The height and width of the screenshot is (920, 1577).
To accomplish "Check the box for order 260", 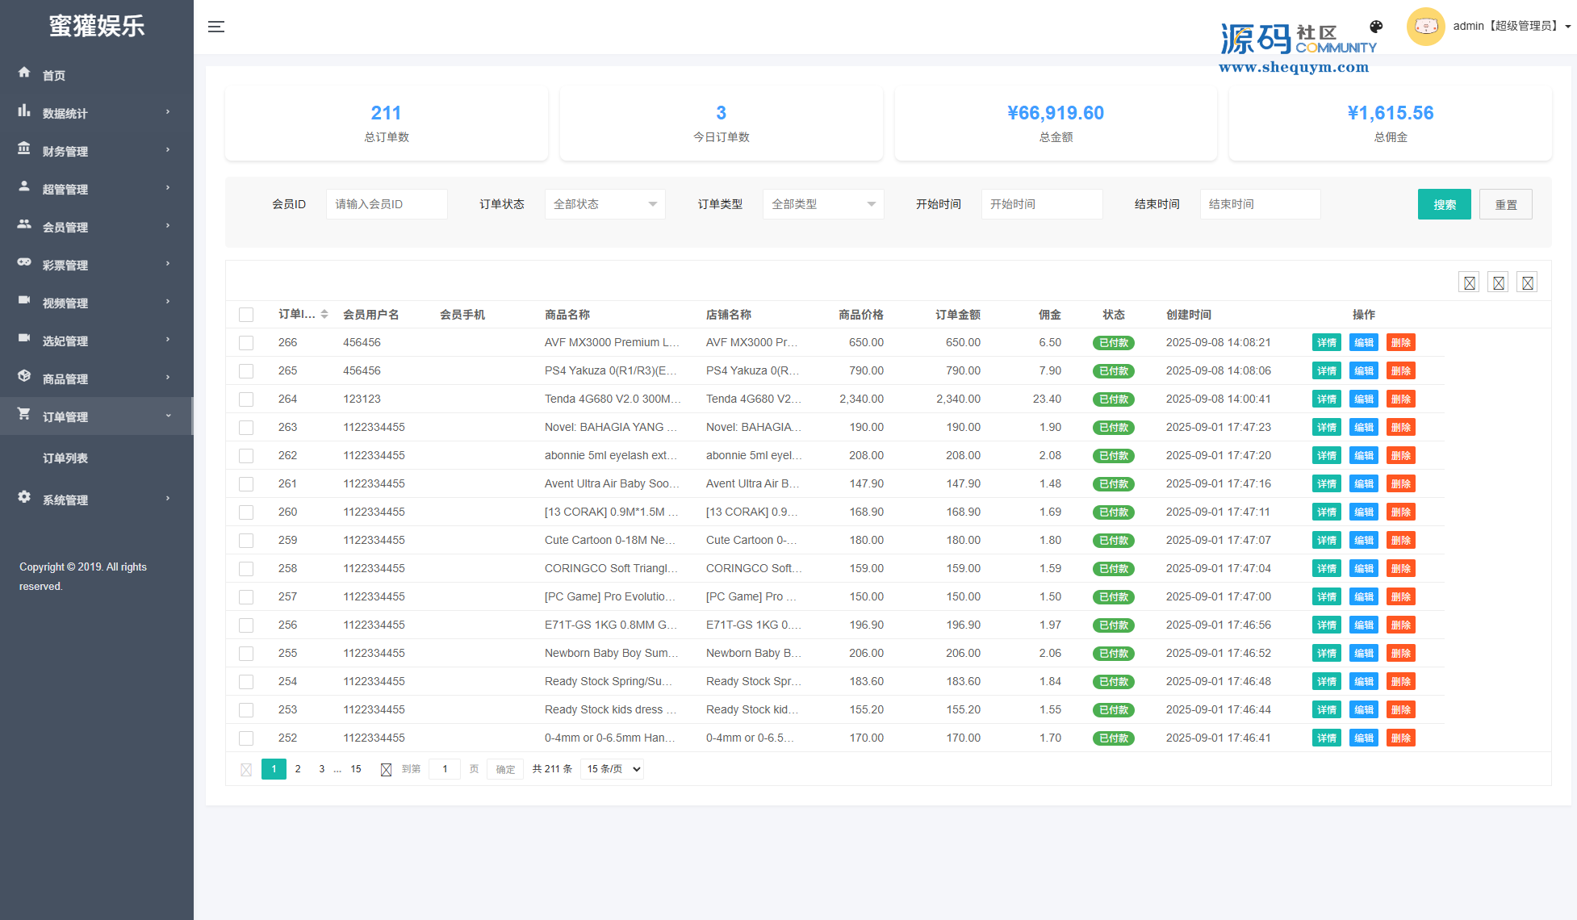I will 246,512.
